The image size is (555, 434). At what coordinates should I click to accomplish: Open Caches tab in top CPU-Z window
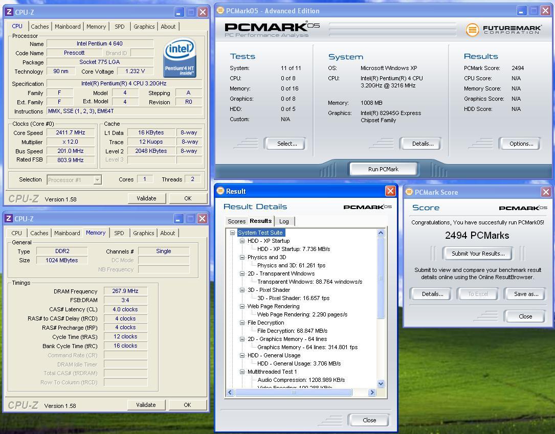point(40,27)
